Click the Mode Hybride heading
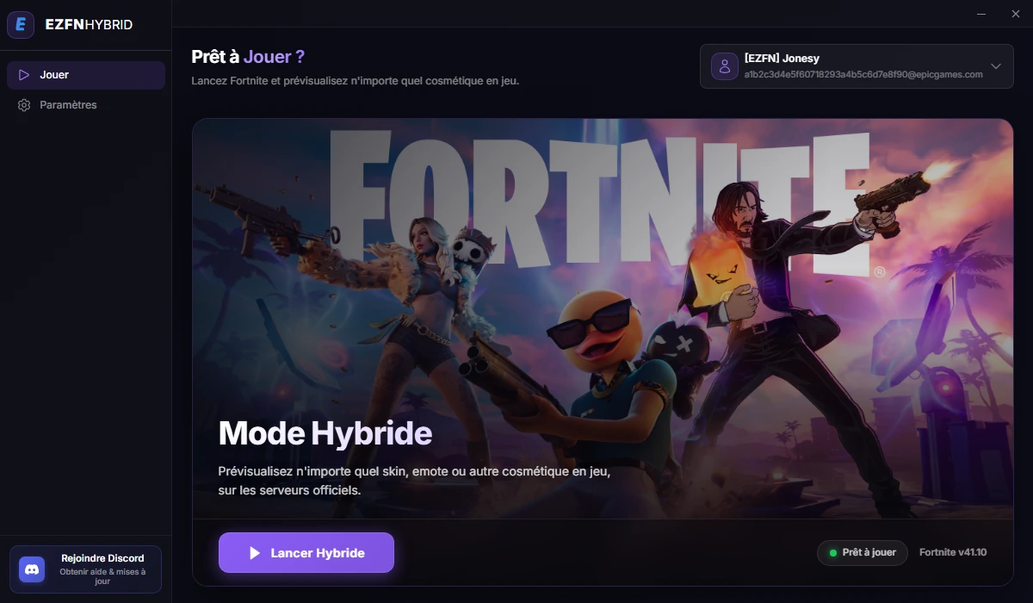This screenshot has height=603, width=1033. 325,433
